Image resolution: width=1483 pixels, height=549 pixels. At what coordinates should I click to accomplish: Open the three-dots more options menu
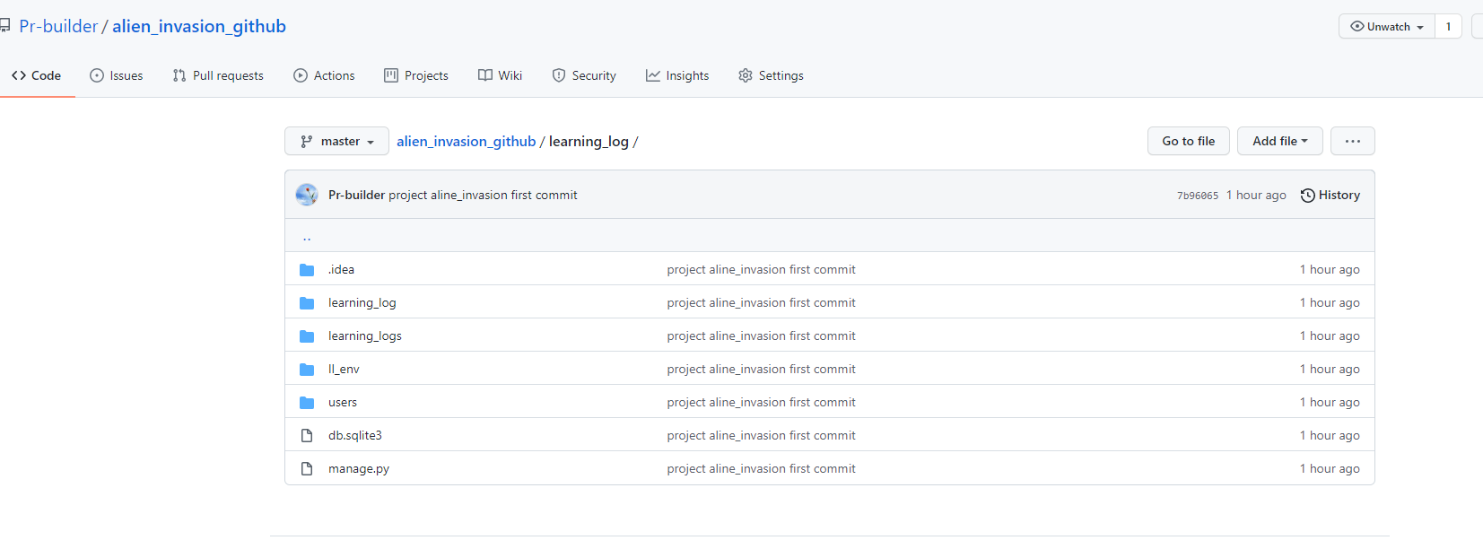click(1353, 141)
